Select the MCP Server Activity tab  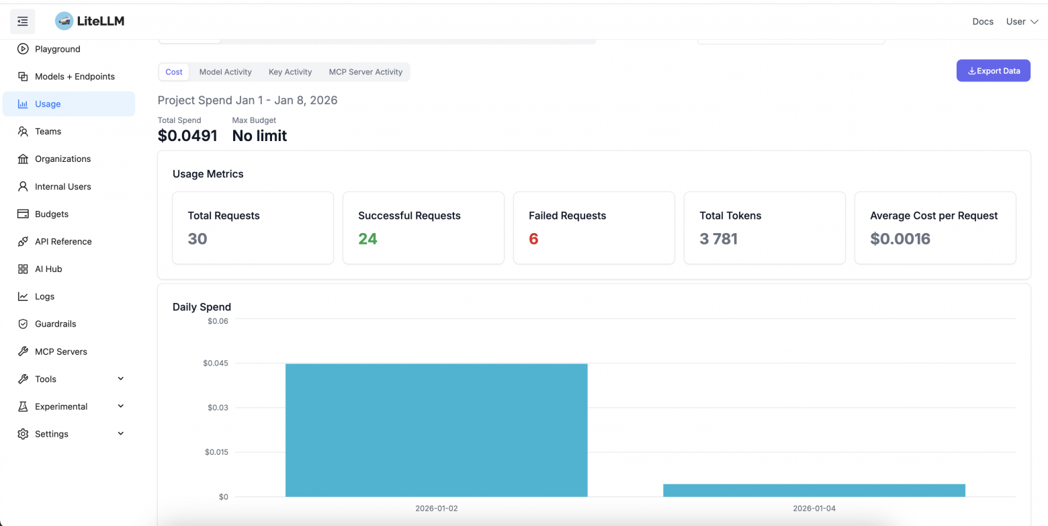click(365, 72)
